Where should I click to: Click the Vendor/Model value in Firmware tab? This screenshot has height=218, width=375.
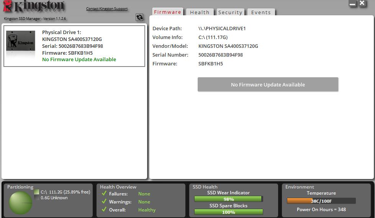(228, 46)
